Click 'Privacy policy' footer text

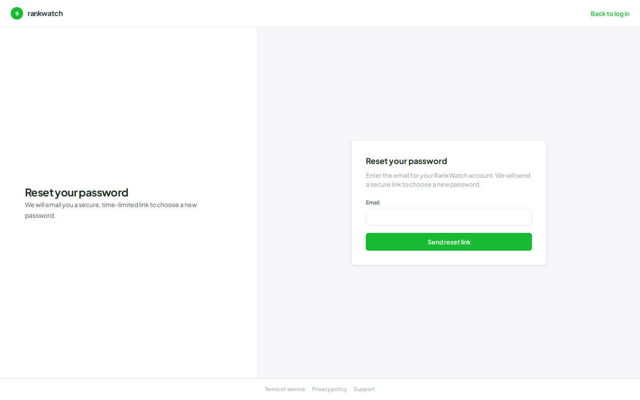[x=329, y=389]
